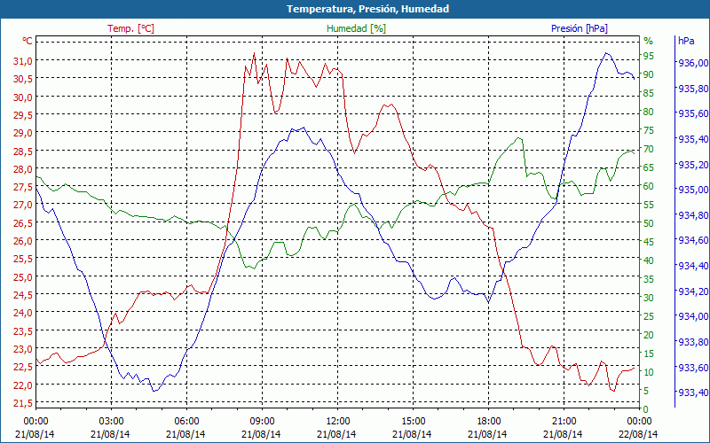Click temperature axis value "30,5"

click(x=21, y=79)
